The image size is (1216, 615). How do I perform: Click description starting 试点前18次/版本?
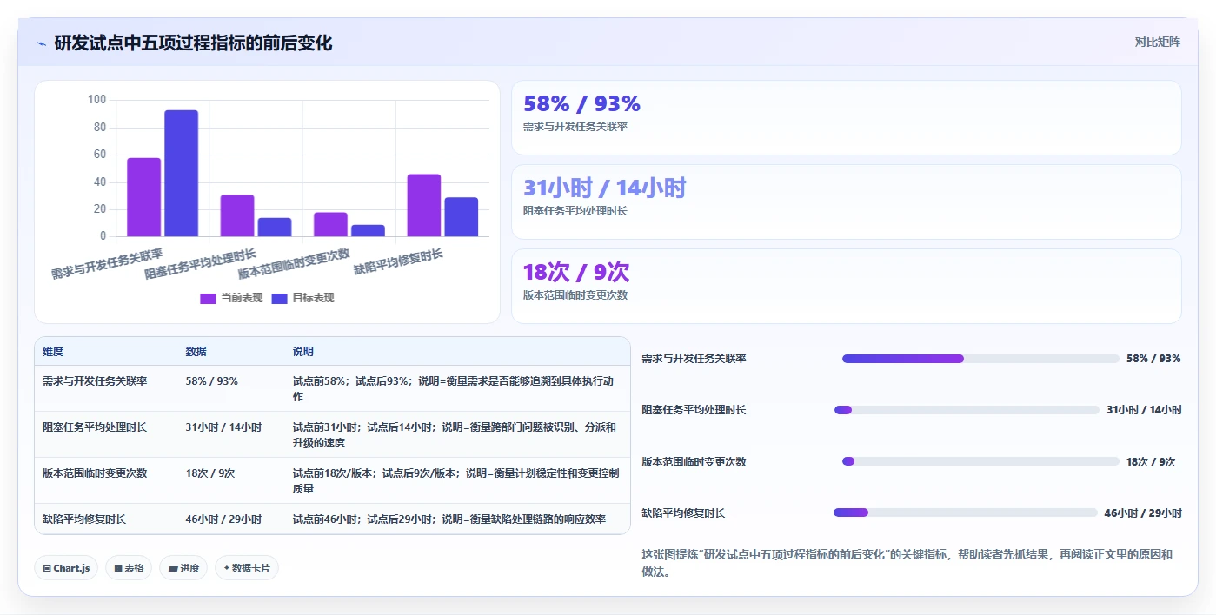(456, 480)
